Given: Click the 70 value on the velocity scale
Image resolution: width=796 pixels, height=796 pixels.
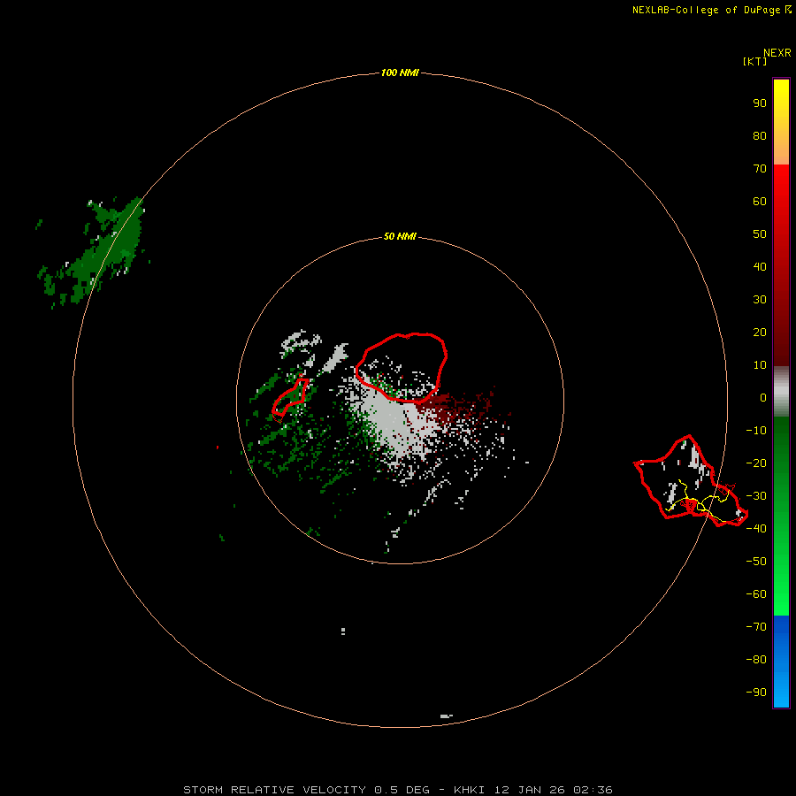Looking at the screenshot, I should click(x=760, y=169).
